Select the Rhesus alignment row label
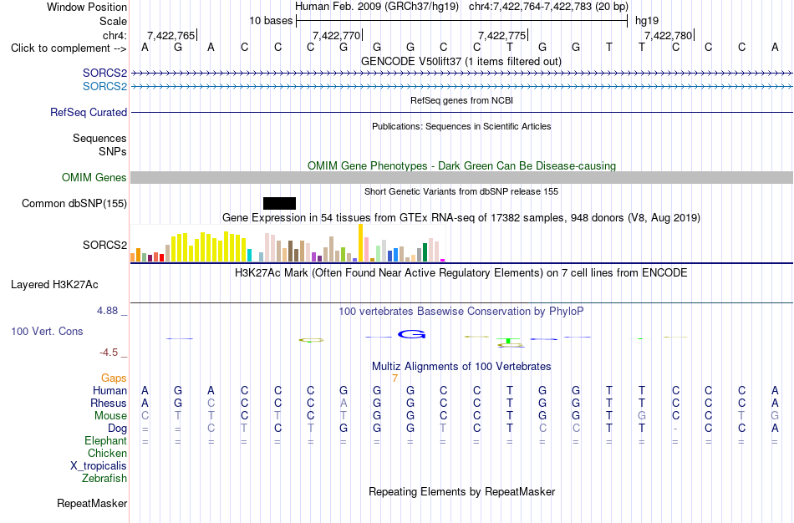The height and width of the screenshot is (523, 794). pos(109,404)
